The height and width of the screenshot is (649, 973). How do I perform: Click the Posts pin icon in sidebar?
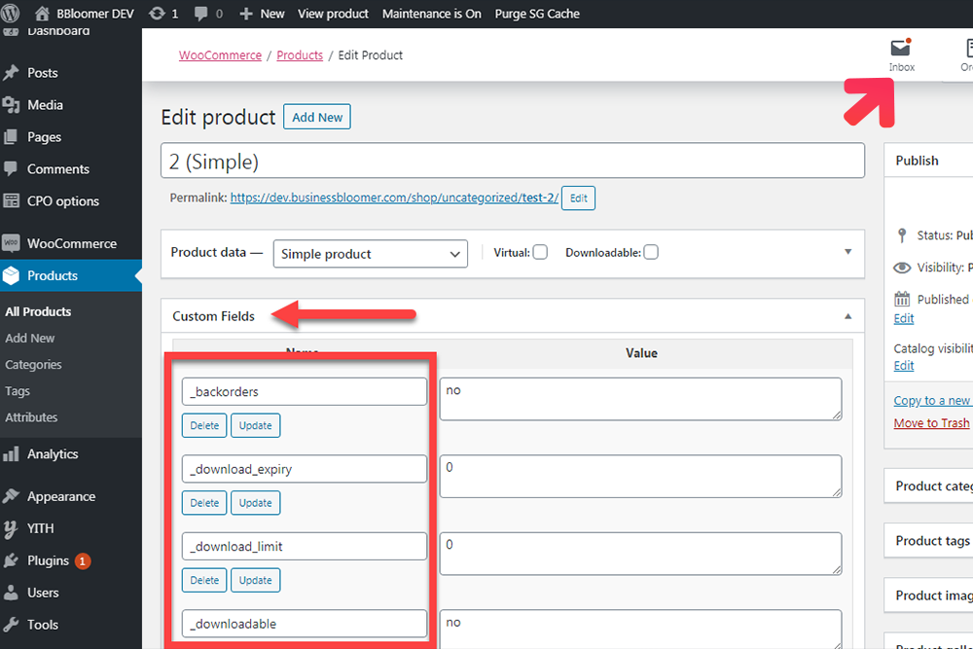click(x=11, y=73)
